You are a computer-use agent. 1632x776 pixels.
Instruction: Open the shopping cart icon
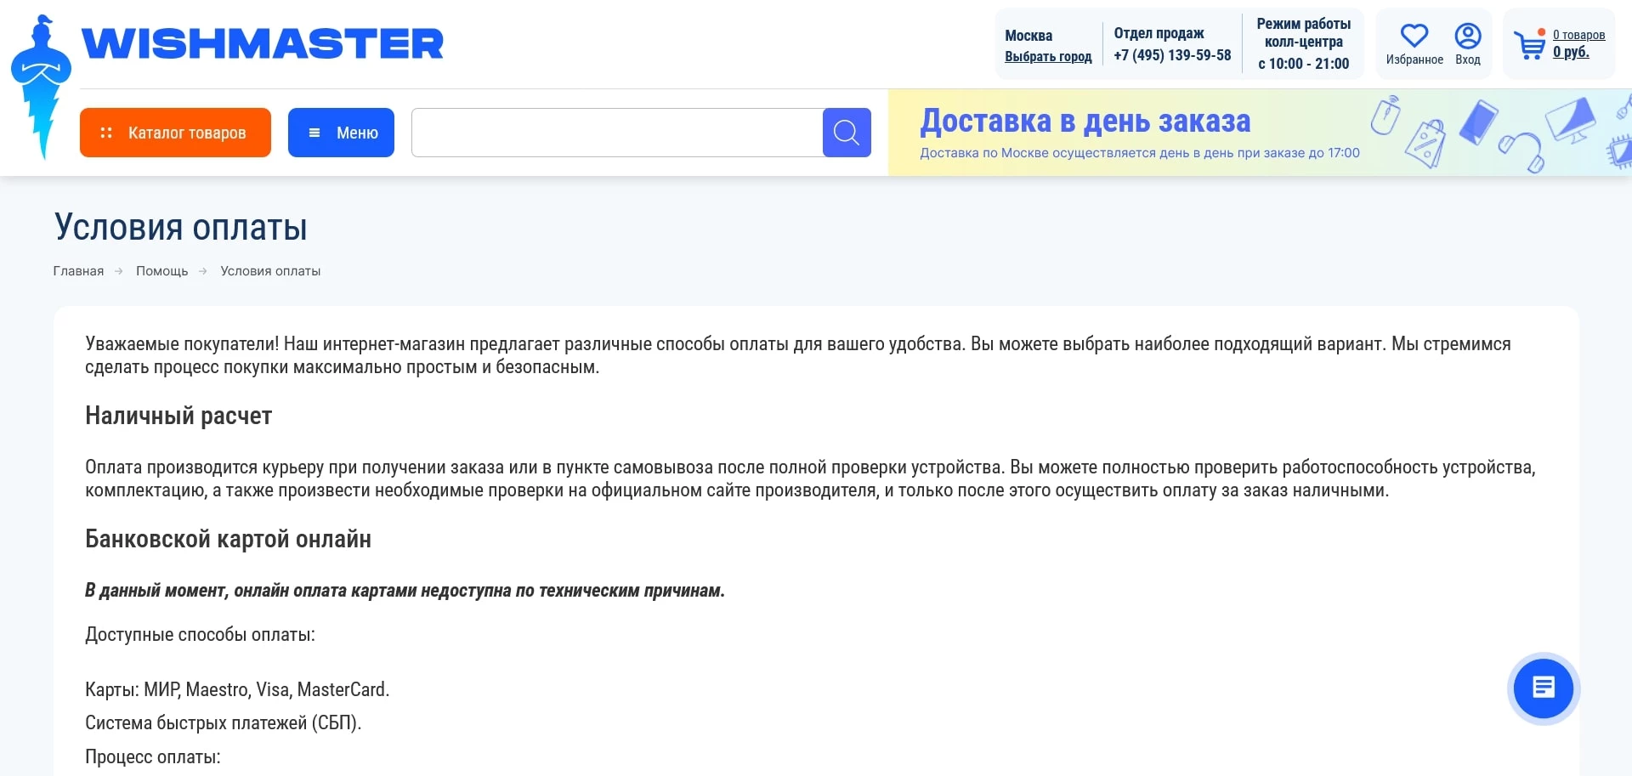[1529, 45]
